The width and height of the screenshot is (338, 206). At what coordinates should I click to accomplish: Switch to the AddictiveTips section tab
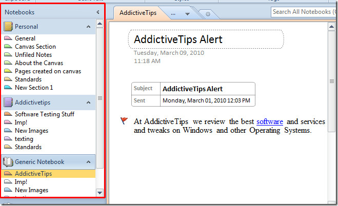[x=138, y=13]
